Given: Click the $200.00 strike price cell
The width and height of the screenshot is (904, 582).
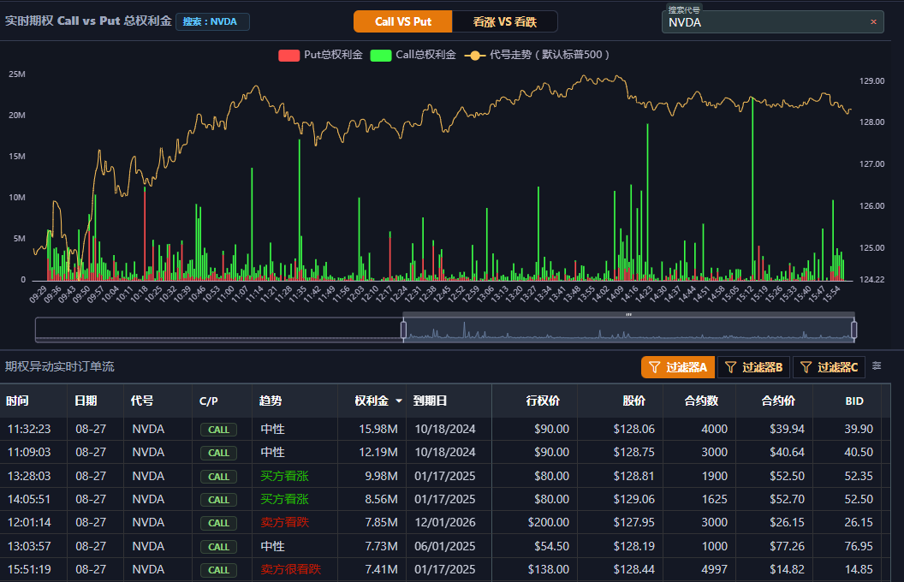Looking at the screenshot, I should (548, 522).
